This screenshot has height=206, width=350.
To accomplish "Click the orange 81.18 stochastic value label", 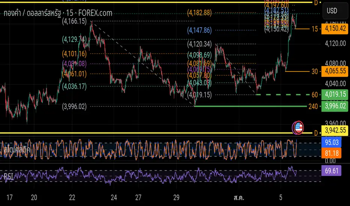I will pos(331,153).
